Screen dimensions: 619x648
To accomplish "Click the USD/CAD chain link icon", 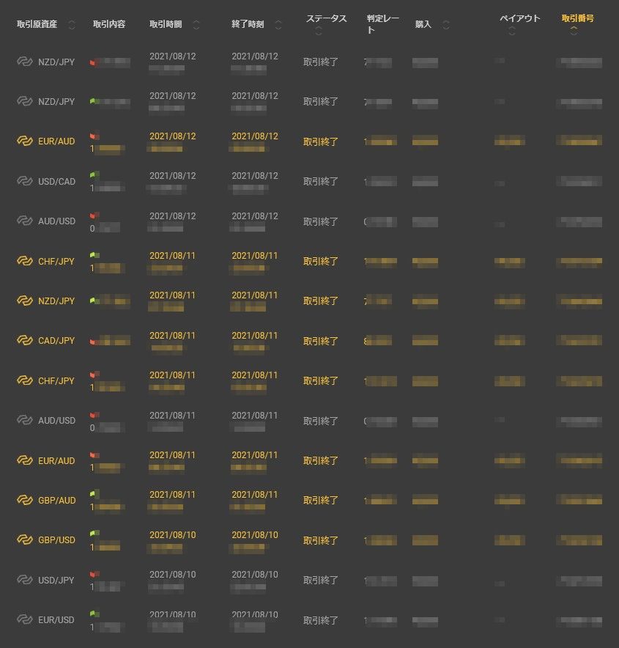I will [26, 182].
